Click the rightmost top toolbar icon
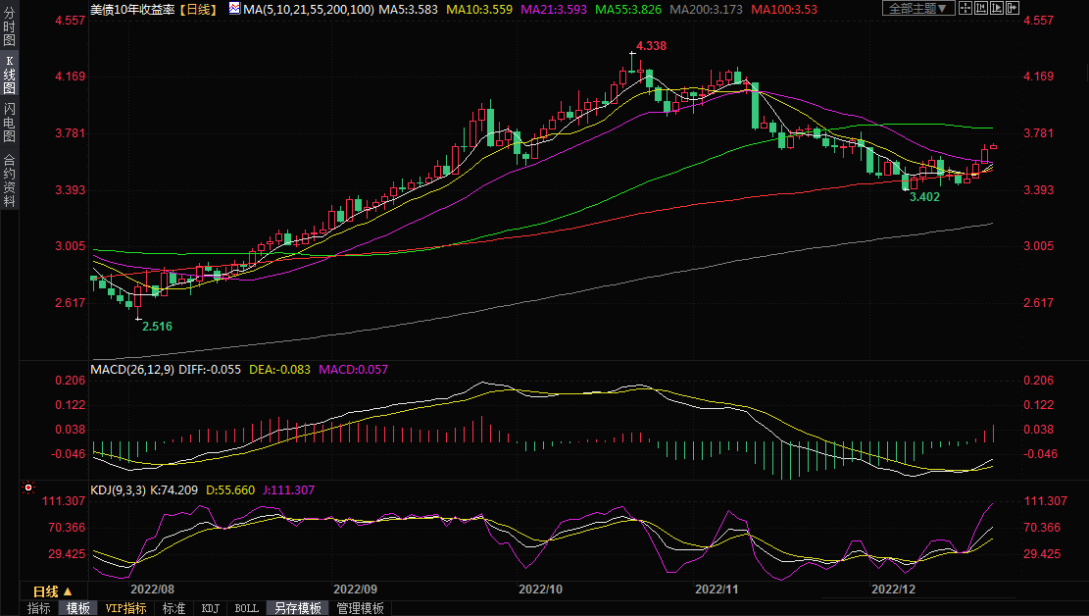 pos(1012,9)
